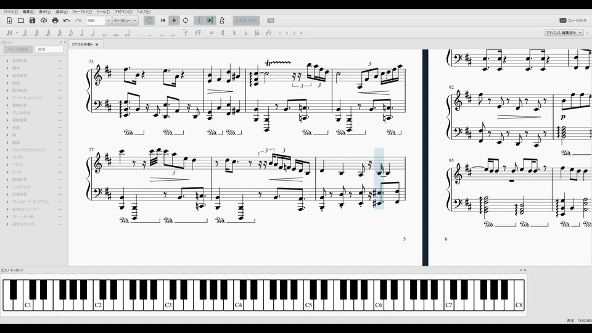Open the ファイル menu
This screenshot has height=333, width=592.
tap(10, 12)
